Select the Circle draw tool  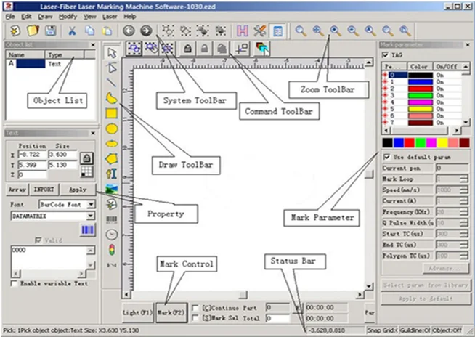pyautogui.click(x=112, y=128)
